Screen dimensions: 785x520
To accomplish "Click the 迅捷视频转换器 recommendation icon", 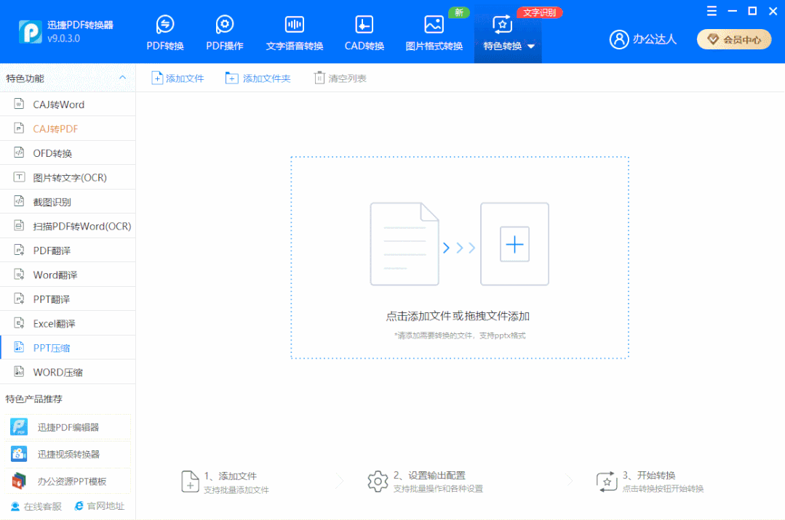I will coord(18,454).
